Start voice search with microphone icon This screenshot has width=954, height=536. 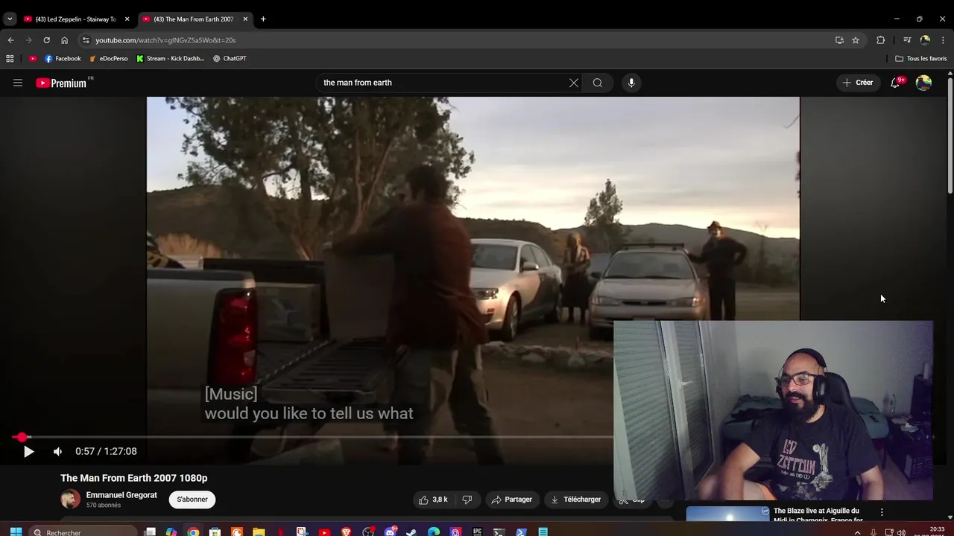(x=631, y=83)
